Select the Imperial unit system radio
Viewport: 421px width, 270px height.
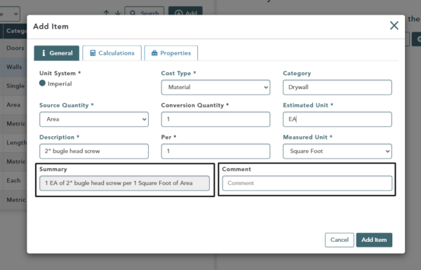42,83
